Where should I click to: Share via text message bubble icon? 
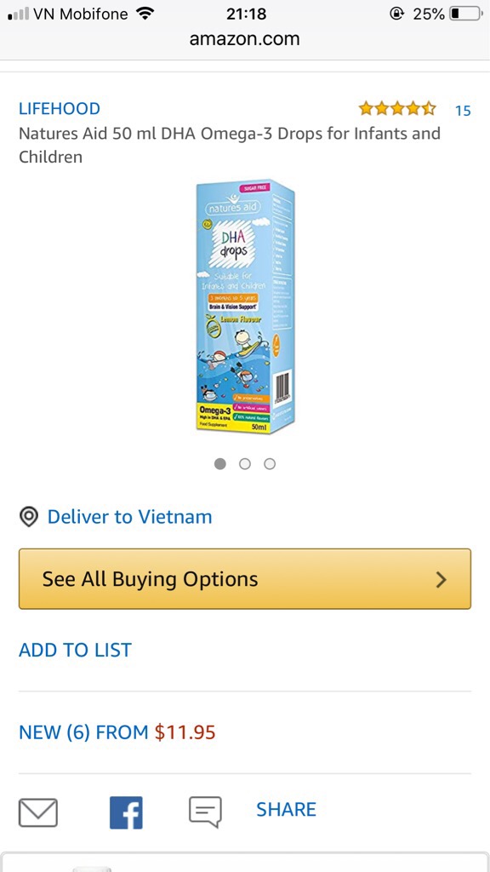pos(205,812)
